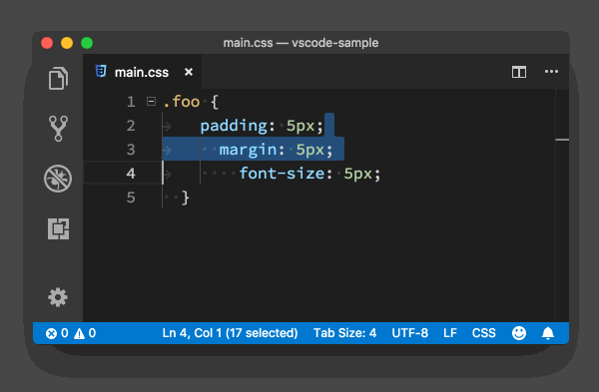599x392 pixels.
Task: Click the errors count icon in status bar
Action: [57, 333]
